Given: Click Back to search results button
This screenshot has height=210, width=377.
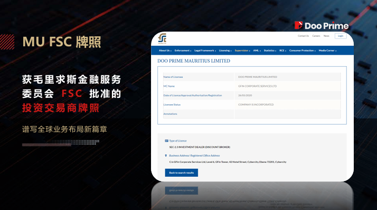Looking at the screenshot, I should pyautogui.click(x=182, y=173).
